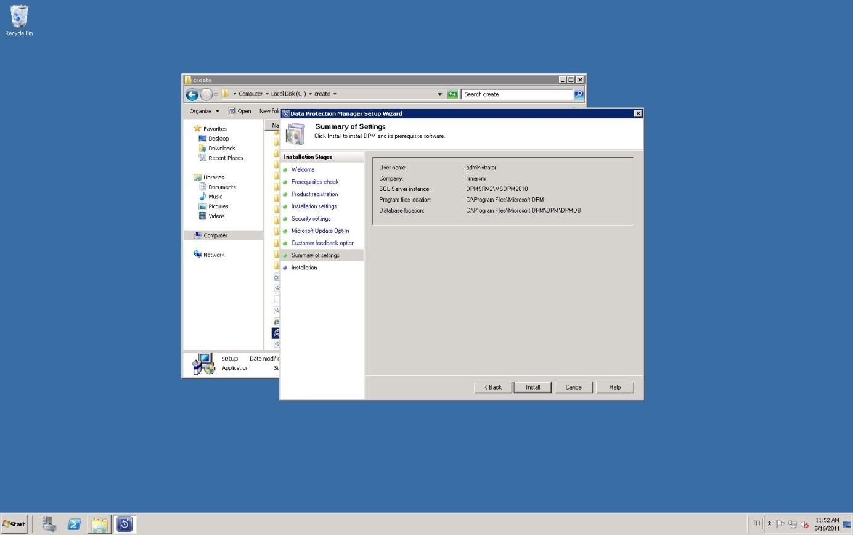Select the Installation stage
Image resolution: width=853 pixels, height=535 pixels.
(x=304, y=267)
